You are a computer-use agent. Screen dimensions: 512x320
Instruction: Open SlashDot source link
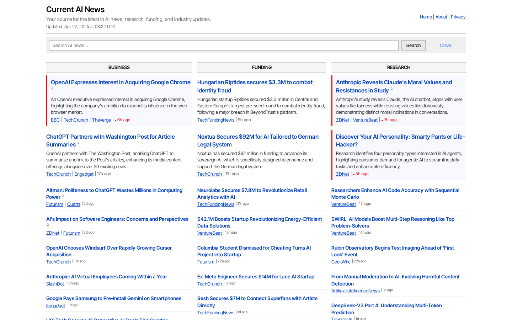click(55, 284)
